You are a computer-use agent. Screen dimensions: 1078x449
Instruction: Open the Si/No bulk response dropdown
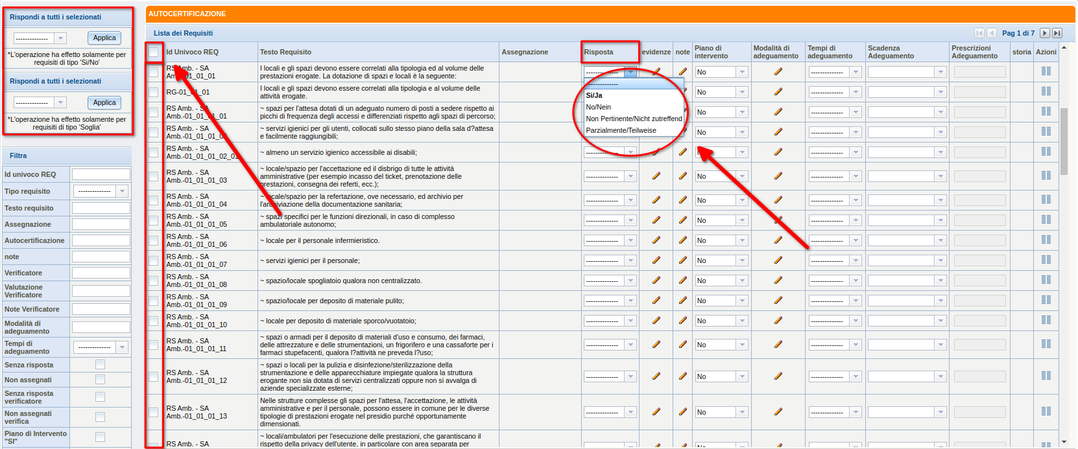pos(40,38)
